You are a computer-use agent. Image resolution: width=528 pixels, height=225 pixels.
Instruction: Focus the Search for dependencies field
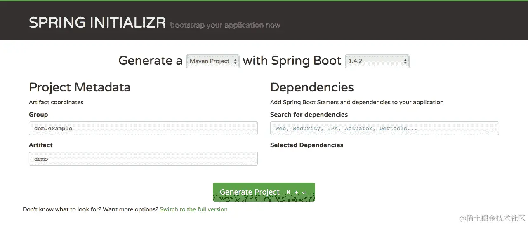coord(384,128)
